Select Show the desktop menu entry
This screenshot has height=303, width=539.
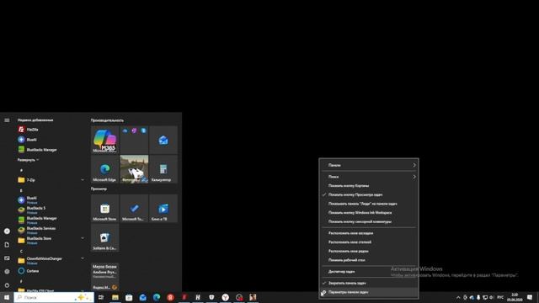[369, 260]
